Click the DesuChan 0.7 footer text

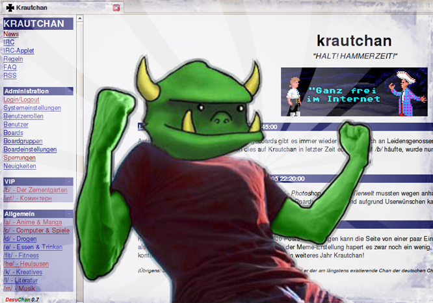pyautogui.click(x=22, y=300)
